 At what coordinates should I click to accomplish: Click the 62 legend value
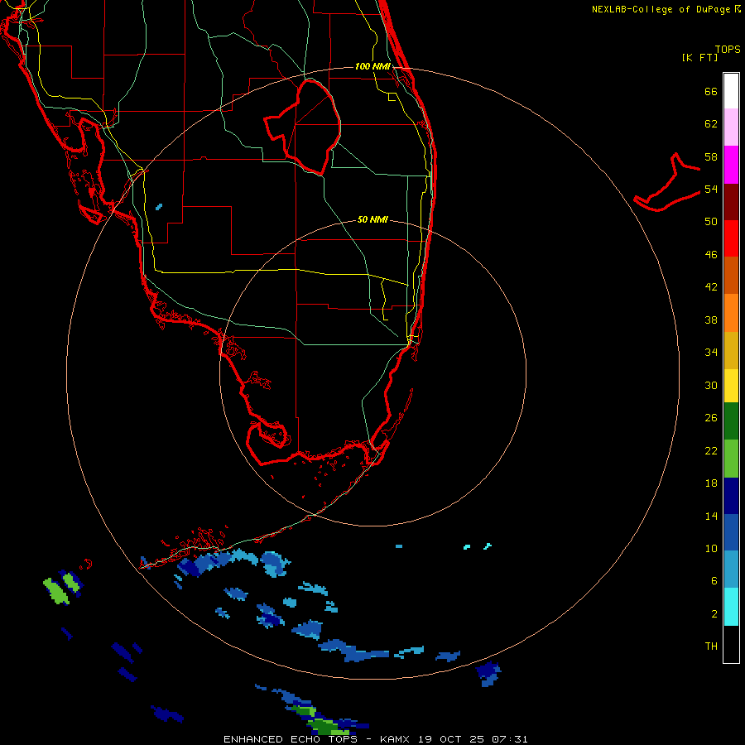click(711, 124)
